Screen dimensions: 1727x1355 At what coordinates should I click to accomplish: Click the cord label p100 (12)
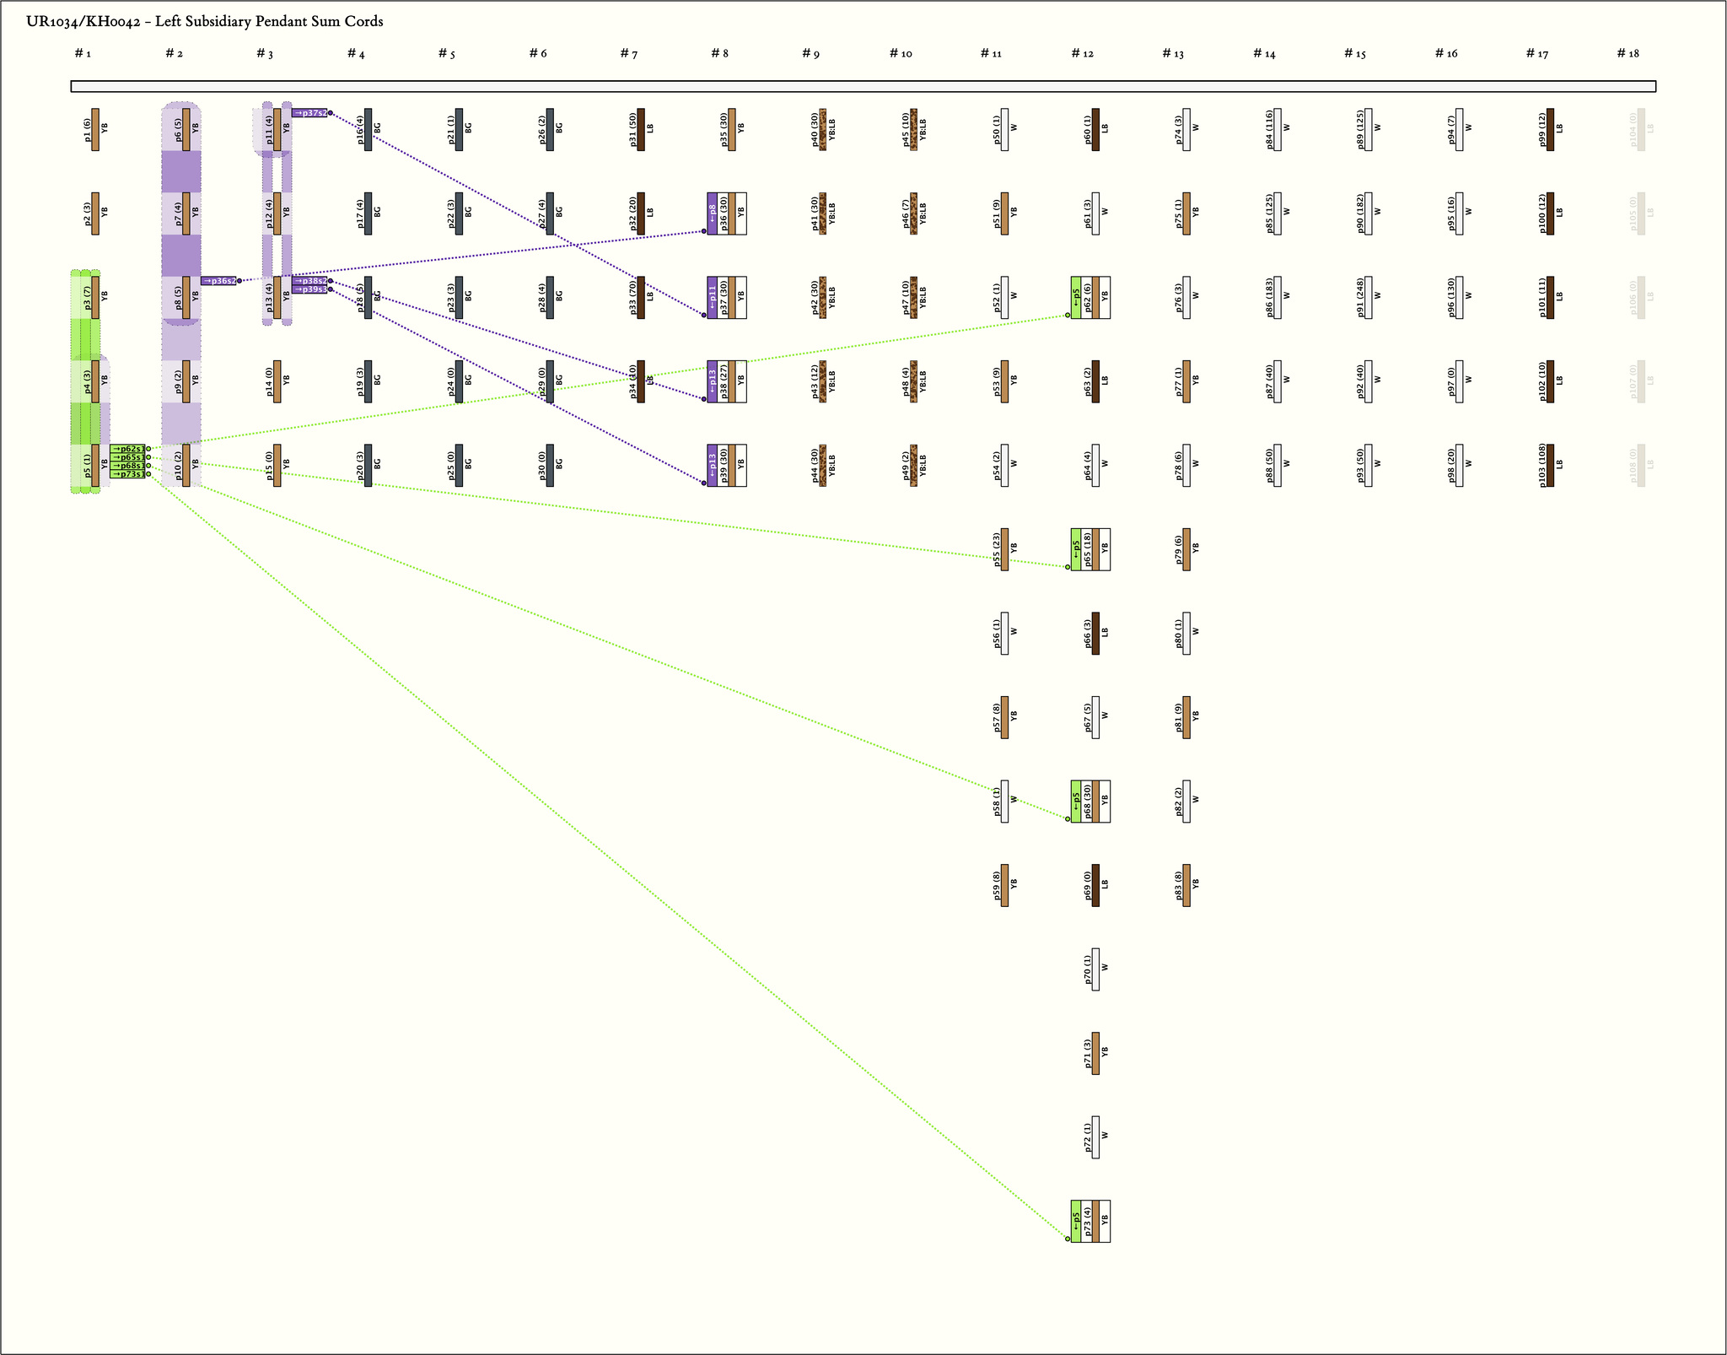pos(1542,213)
